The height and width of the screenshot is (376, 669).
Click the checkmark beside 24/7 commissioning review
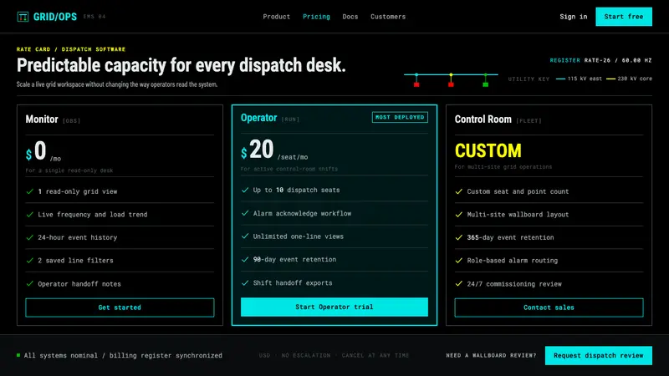click(458, 283)
